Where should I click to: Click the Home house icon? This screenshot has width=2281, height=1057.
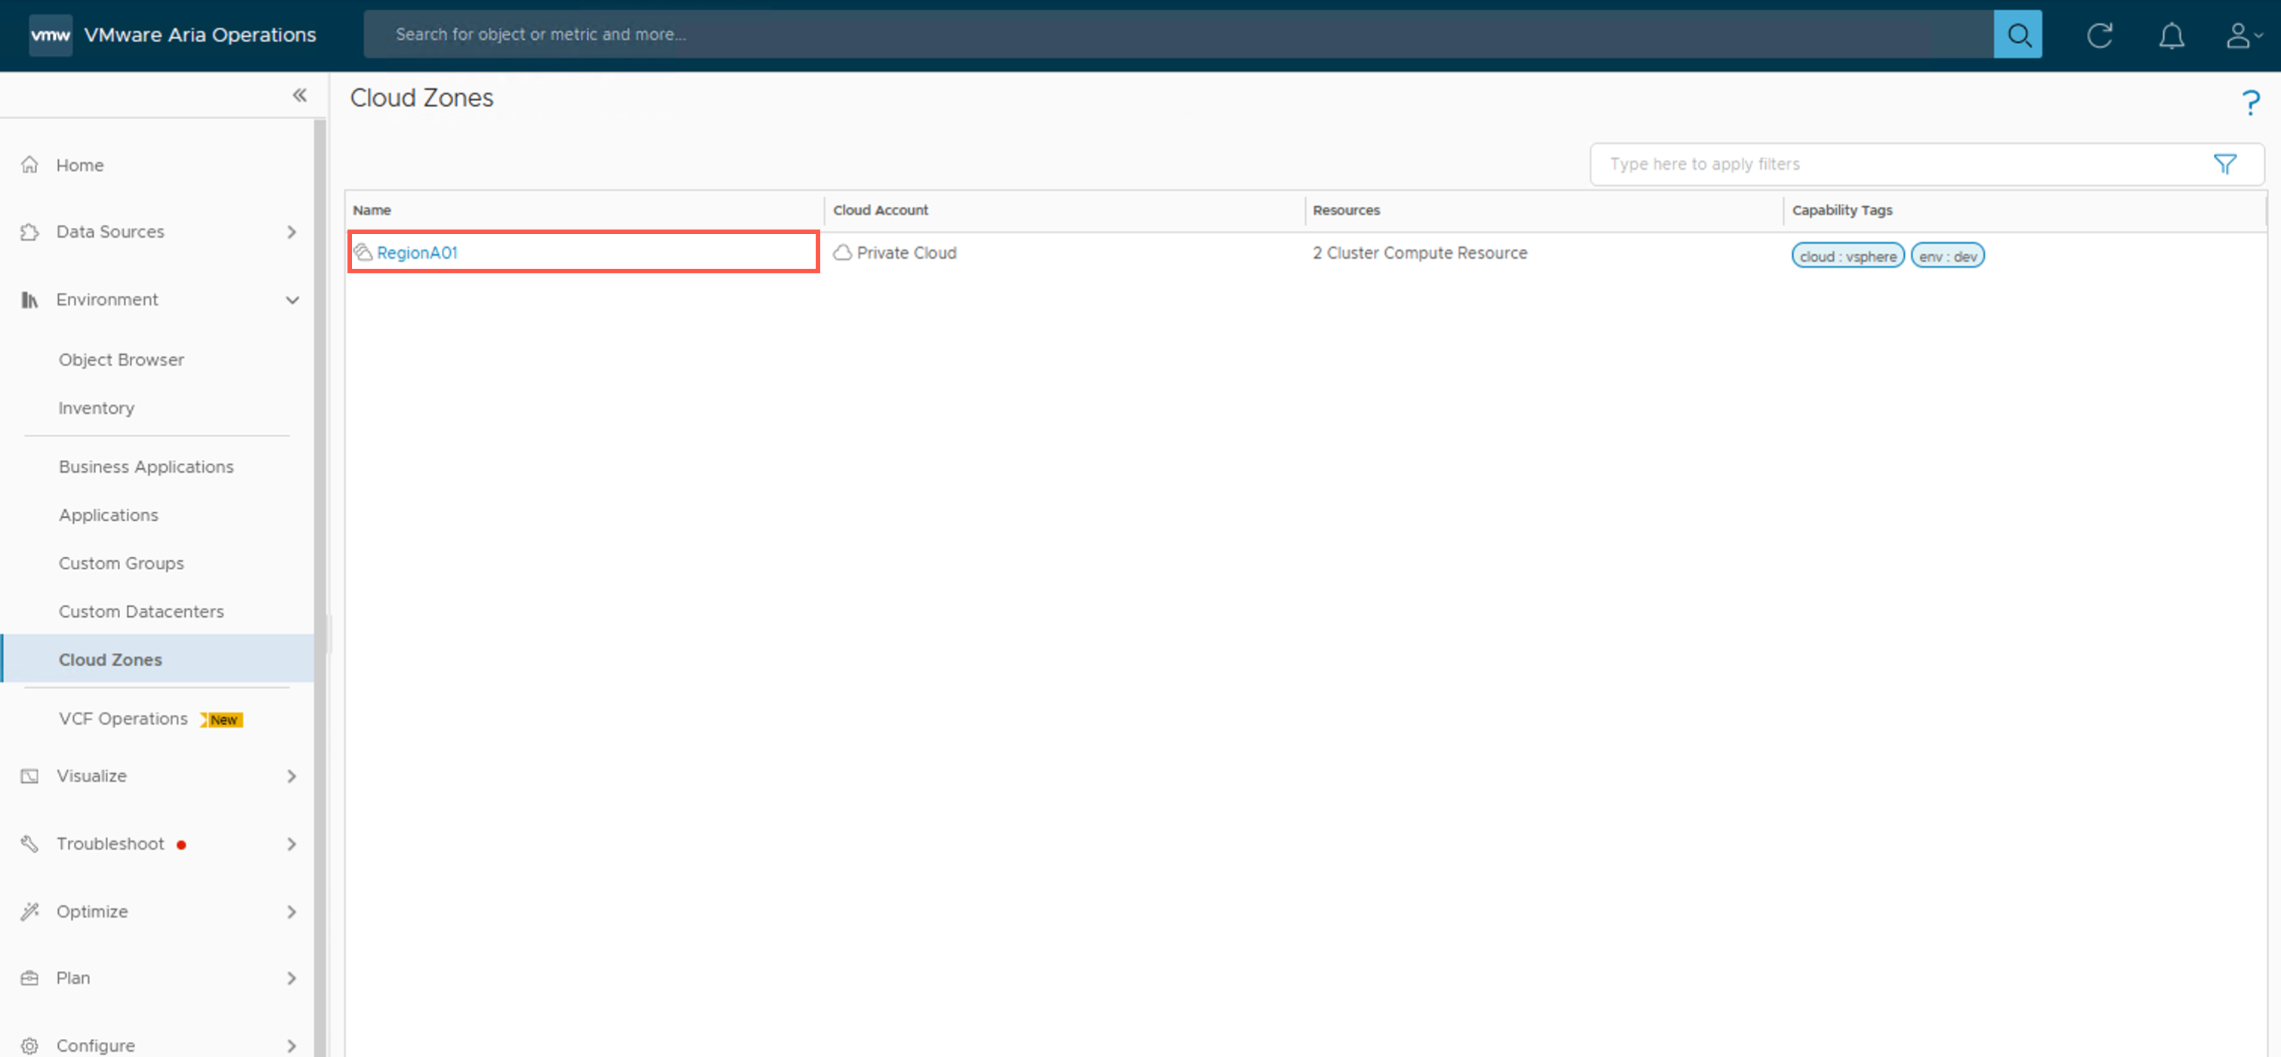(30, 165)
